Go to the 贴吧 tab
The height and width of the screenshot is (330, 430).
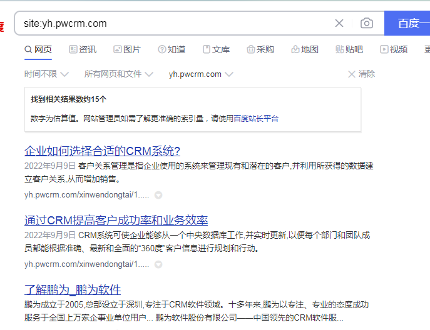tap(349, 49)
